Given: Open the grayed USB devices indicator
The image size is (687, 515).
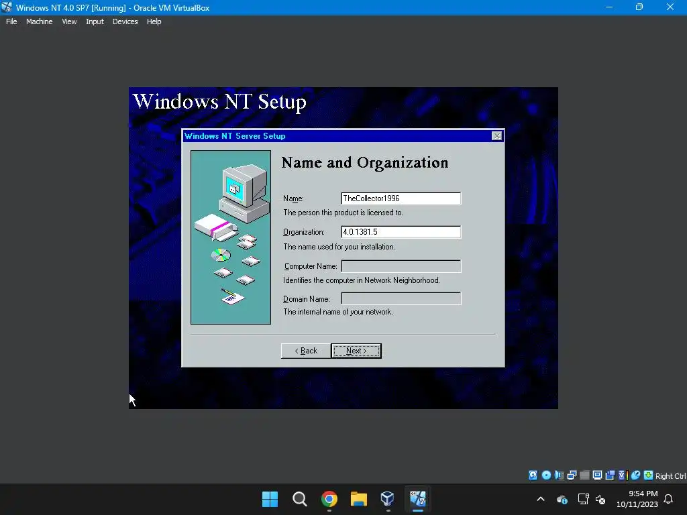Looking at the screenshot, I should pyautogui.click(x=584, y=475).
